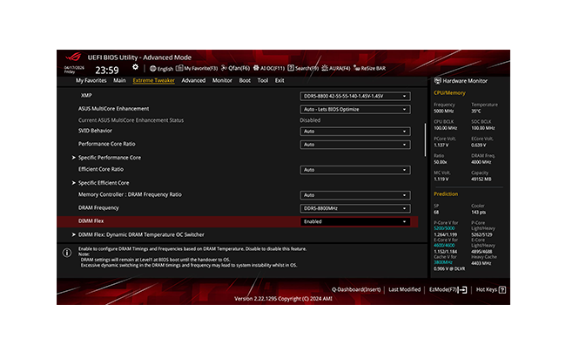Open the settings gear icon

point(135,67)
